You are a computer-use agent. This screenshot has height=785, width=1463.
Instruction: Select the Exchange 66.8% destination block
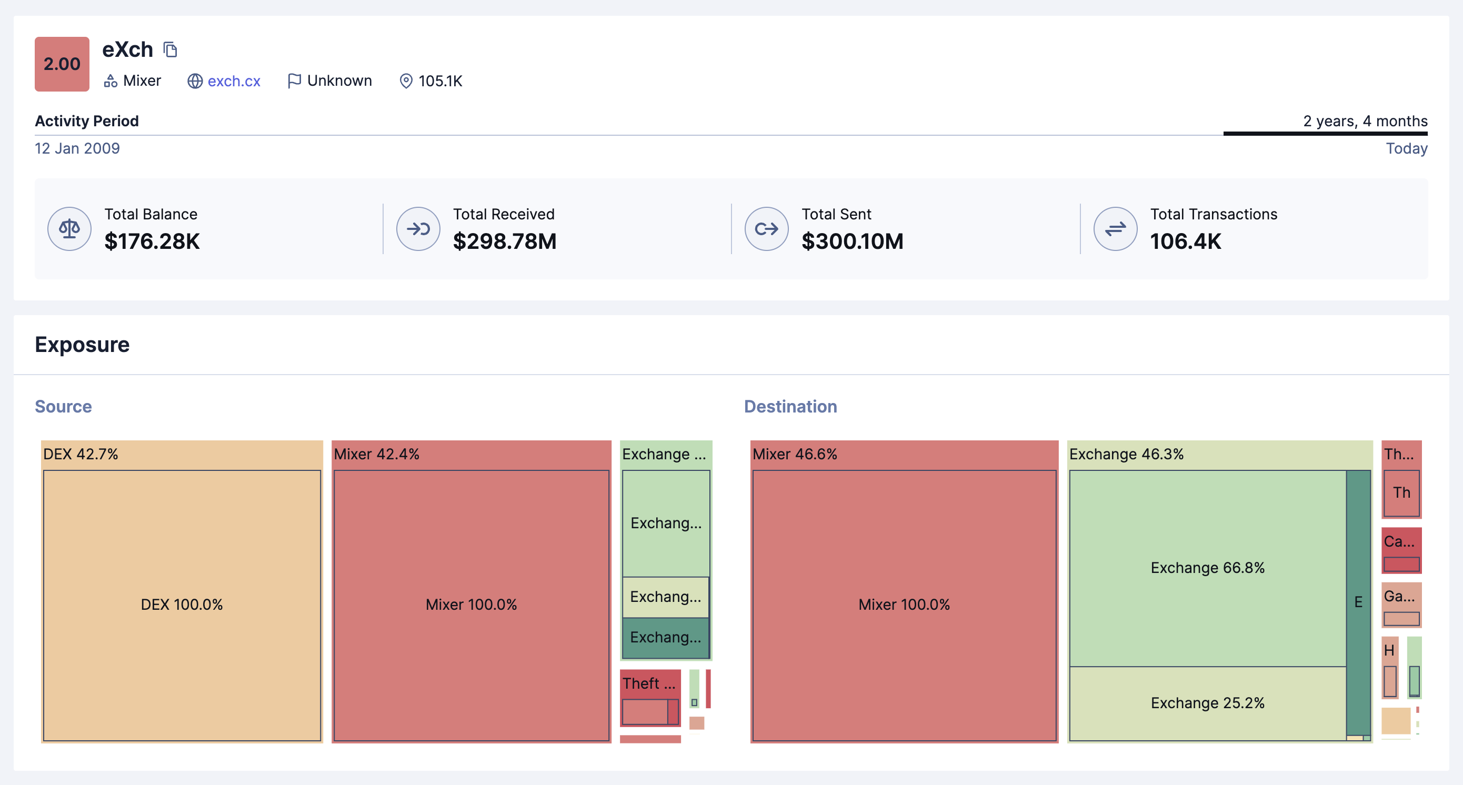(x=1207, y=568)
